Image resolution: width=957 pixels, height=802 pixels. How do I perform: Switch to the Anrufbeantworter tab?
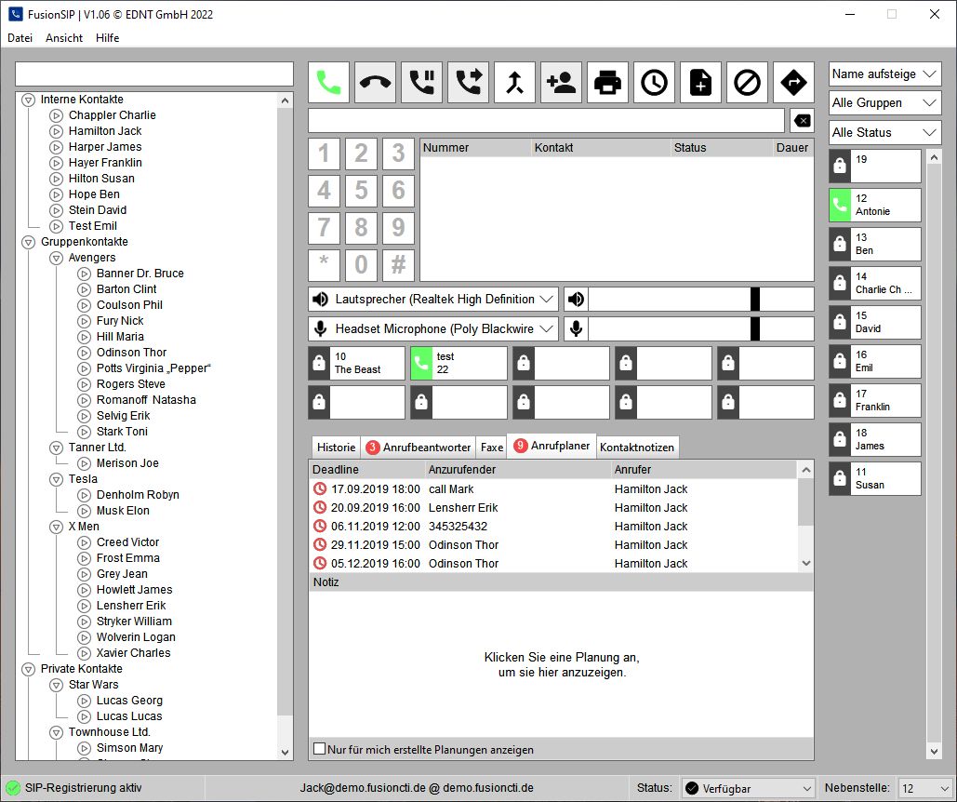(x=419, y=448)
